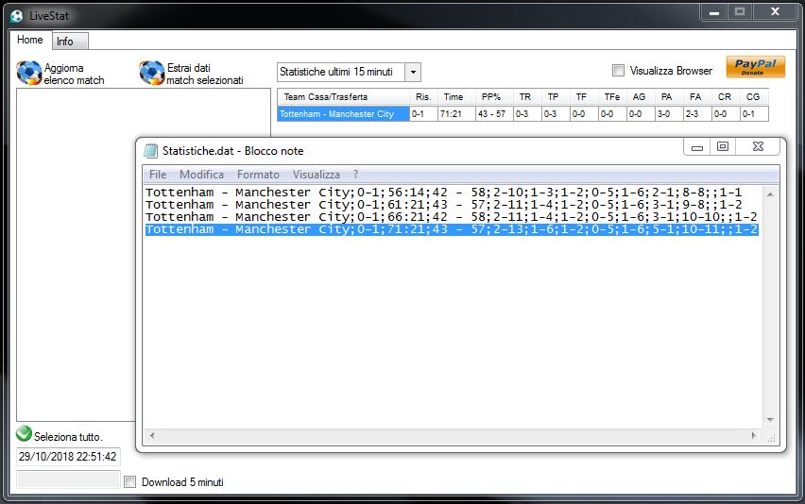This screenshot has height=504, width=805.
Task: Click the CR column header
Action: point(725,97)
